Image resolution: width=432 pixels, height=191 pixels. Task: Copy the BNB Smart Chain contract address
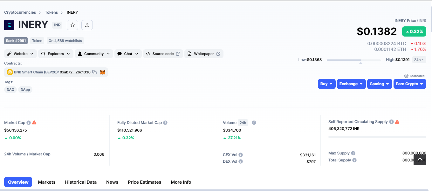tap(94, 72)
